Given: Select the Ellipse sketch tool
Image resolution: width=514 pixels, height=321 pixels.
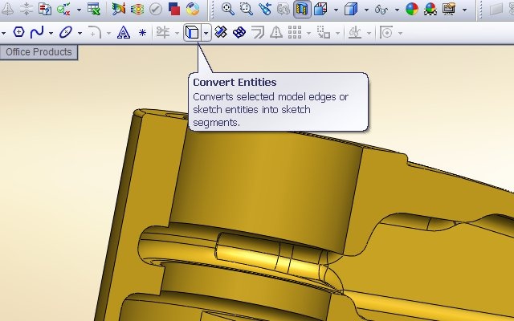Looking at the screenshot, I should point(66,32).
